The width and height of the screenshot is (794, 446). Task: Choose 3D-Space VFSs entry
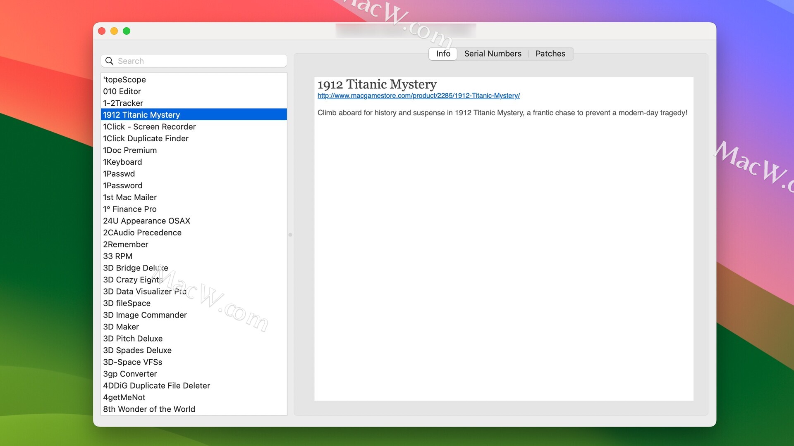194,362
